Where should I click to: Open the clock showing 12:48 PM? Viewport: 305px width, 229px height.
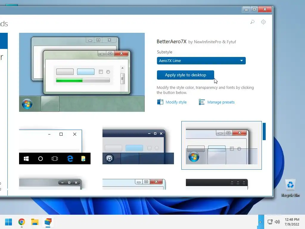coord(292,222)
